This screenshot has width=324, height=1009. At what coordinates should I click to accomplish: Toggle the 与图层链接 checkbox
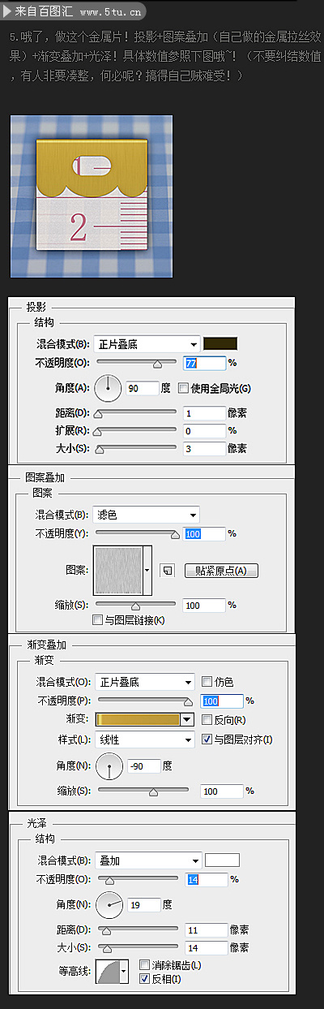pos(98,620)
